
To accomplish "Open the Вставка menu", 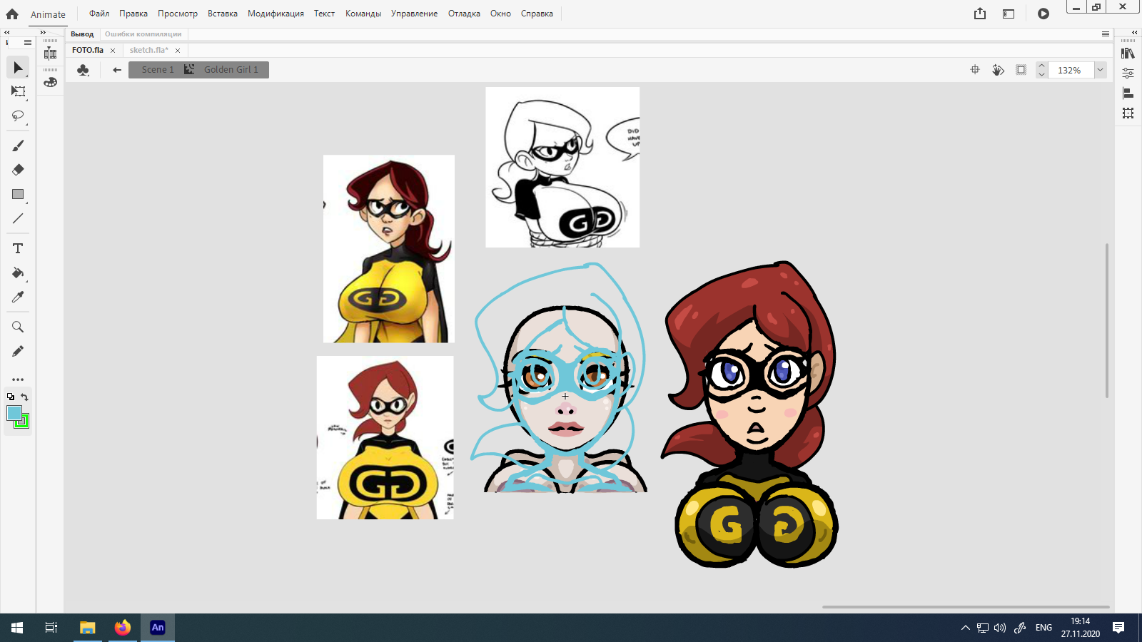I will [223, 14].
